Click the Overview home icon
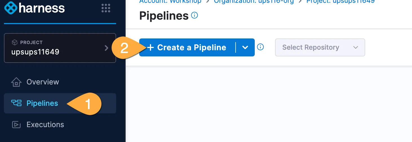 click(16, 82)
